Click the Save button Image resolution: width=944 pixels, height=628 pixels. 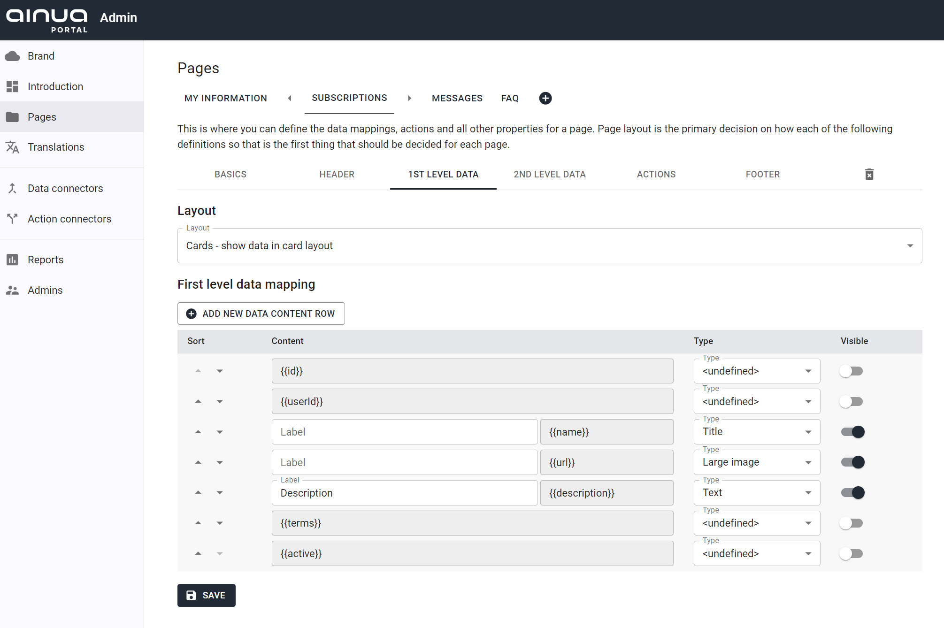(207, 595)
